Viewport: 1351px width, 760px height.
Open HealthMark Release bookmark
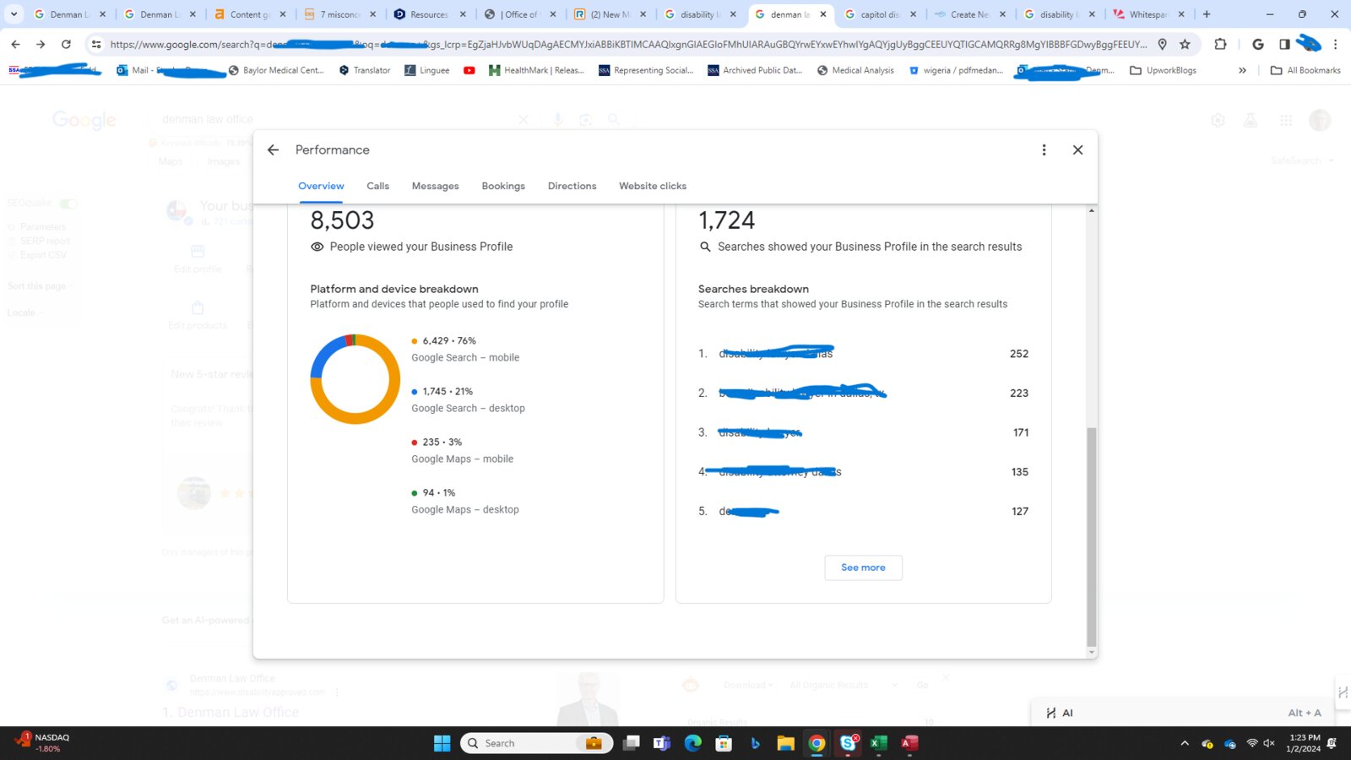(x=536, y=70)
